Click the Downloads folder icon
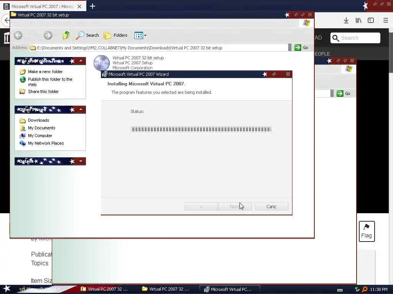 pos(23,121)
